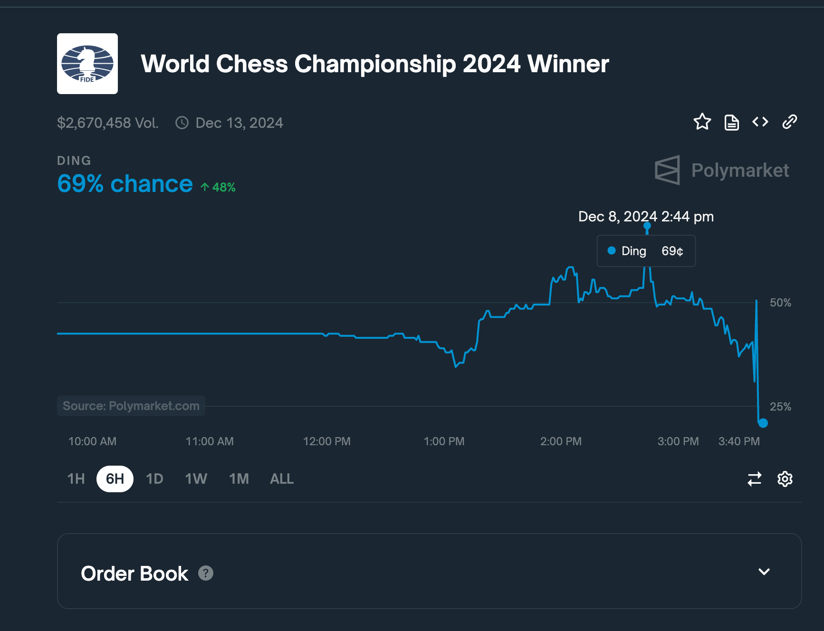Switch chart to 1W range
This screenshot has width=824, height=631.
point(196,478)
